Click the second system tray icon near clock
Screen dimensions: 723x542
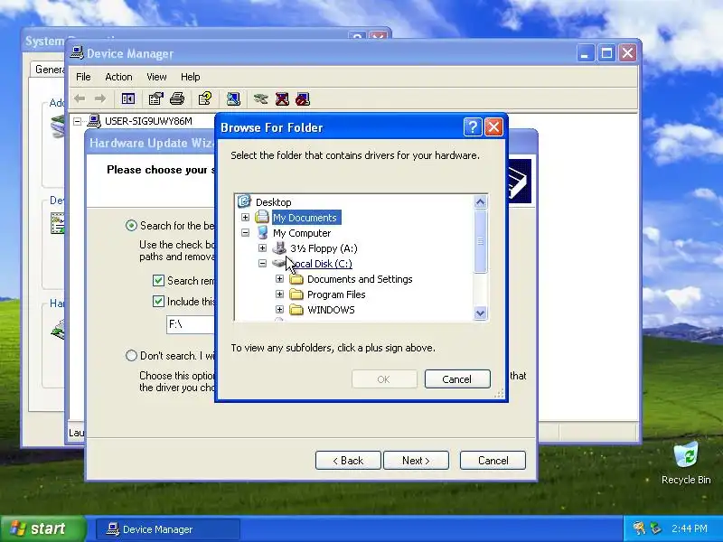coord(655,528)
